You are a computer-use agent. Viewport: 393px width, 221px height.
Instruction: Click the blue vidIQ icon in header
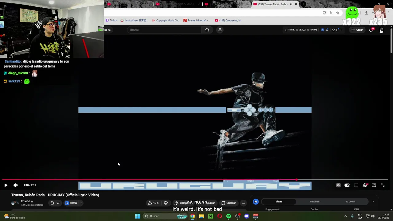pyautogui.click(x=322, y=30)
